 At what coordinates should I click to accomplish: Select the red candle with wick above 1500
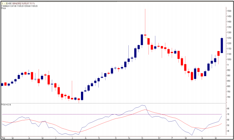pos(145,35)
